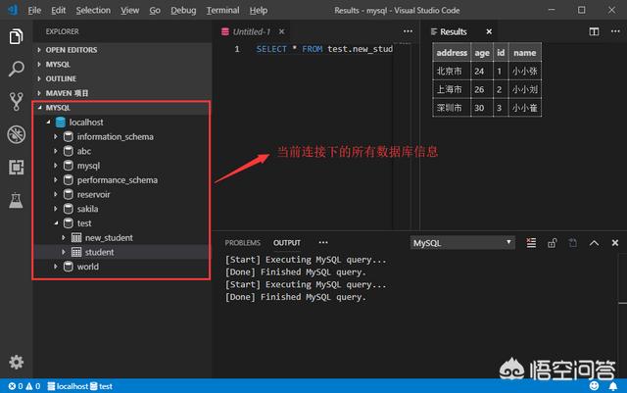Screen dimensions: 627x393
Task: Click the 北京市 address cell
Action: point(452,72)
